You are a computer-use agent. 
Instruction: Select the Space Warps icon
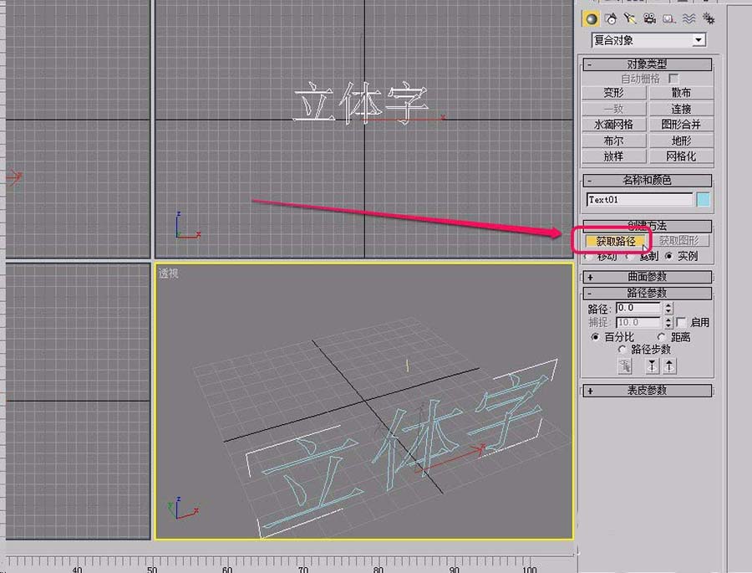(688, 18)
